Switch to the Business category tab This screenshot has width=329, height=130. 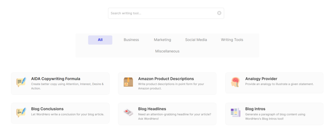pos(131,40)
